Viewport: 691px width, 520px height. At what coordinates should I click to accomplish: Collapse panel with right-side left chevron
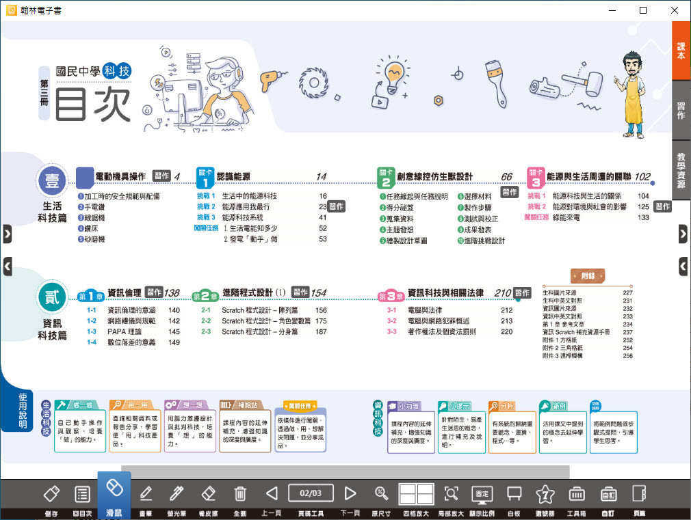click(x=683, y=265)
